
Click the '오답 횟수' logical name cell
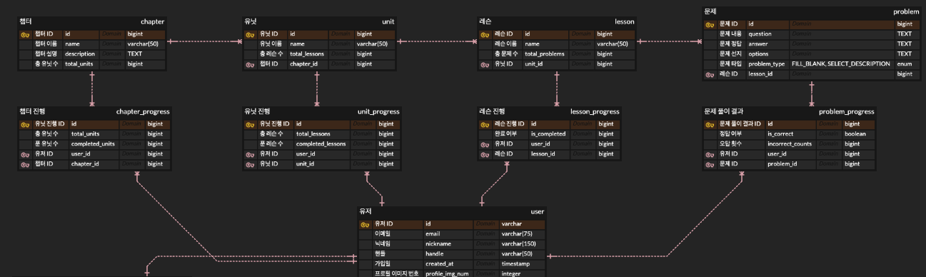click(x=730, y=144)
